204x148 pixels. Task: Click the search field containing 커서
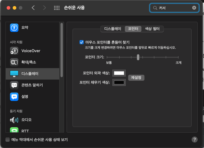click(x=174, y=8)
